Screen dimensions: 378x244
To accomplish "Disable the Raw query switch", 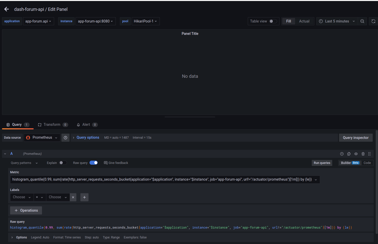I will [x=94, y=163].
